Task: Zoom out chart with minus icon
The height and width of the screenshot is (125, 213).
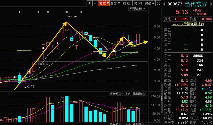Action: click(x=95, y=3)
